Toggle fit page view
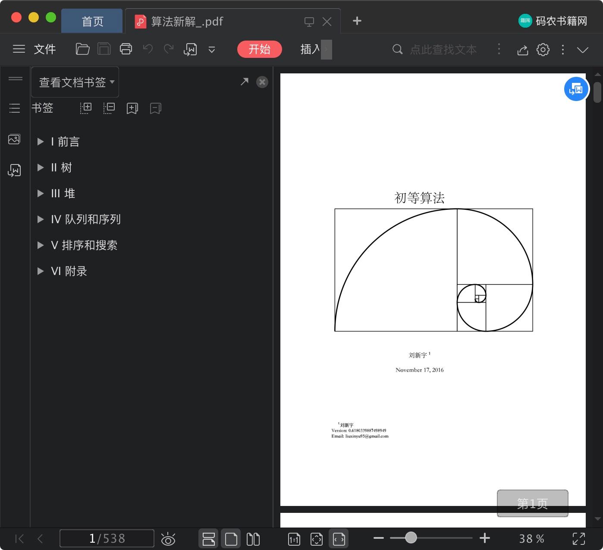Image resolution: width=603 pixels, height=550 pixels. (317, 539)
